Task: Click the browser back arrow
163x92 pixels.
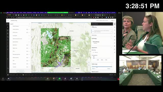Action: tap(7, 17)
